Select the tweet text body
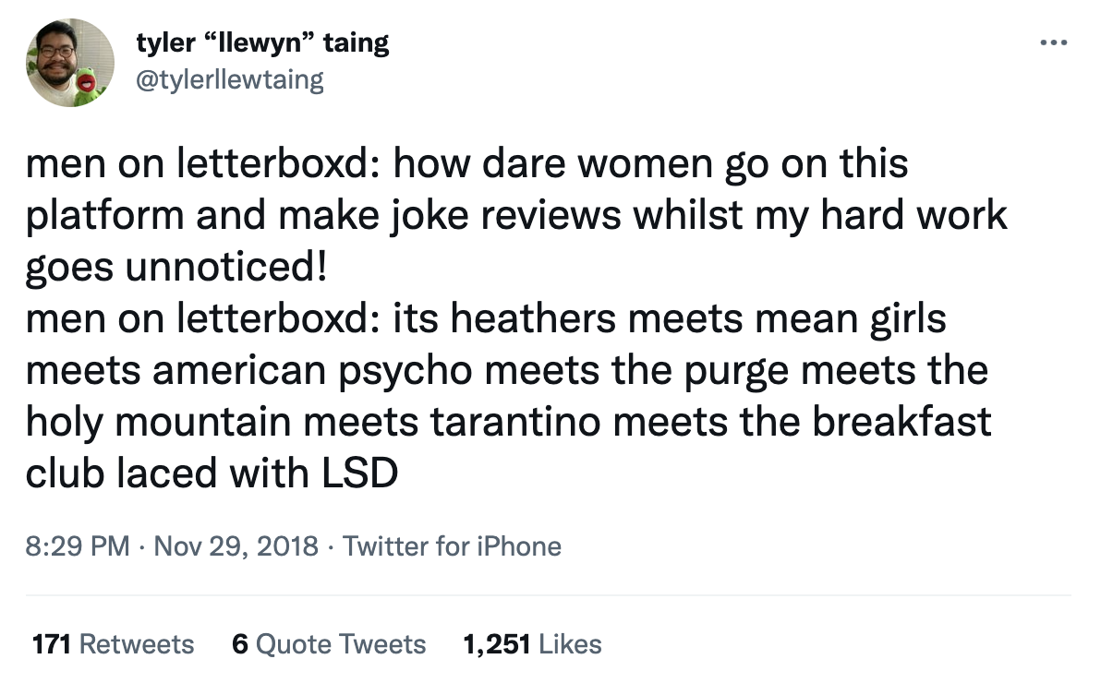This screenshot has height=683, width=1101. (x=508, y=317)
